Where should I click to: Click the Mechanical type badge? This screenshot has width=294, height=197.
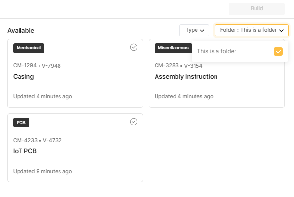pos(29,48)
